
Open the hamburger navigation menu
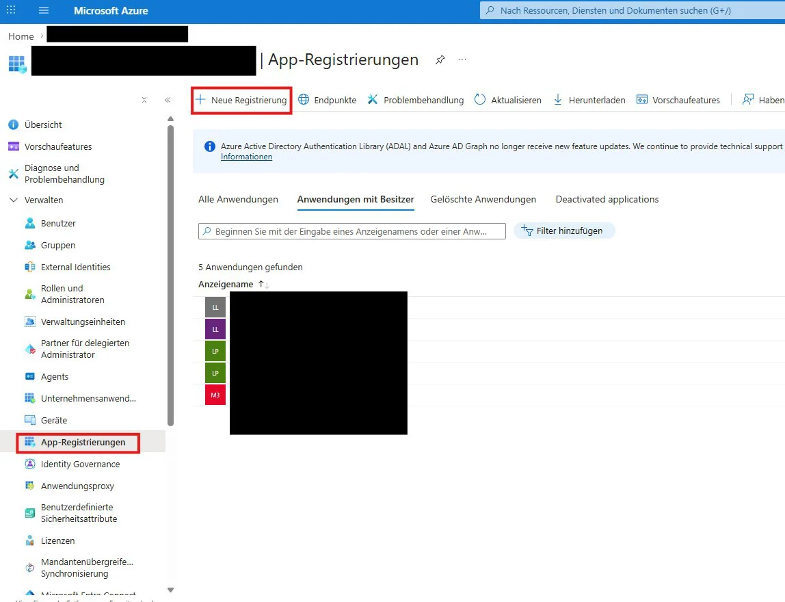tap(44, 10)
